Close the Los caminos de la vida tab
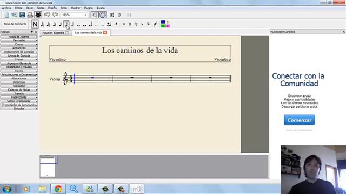Image resolution: width=346 pixels, height=194 pixels. 105,32
